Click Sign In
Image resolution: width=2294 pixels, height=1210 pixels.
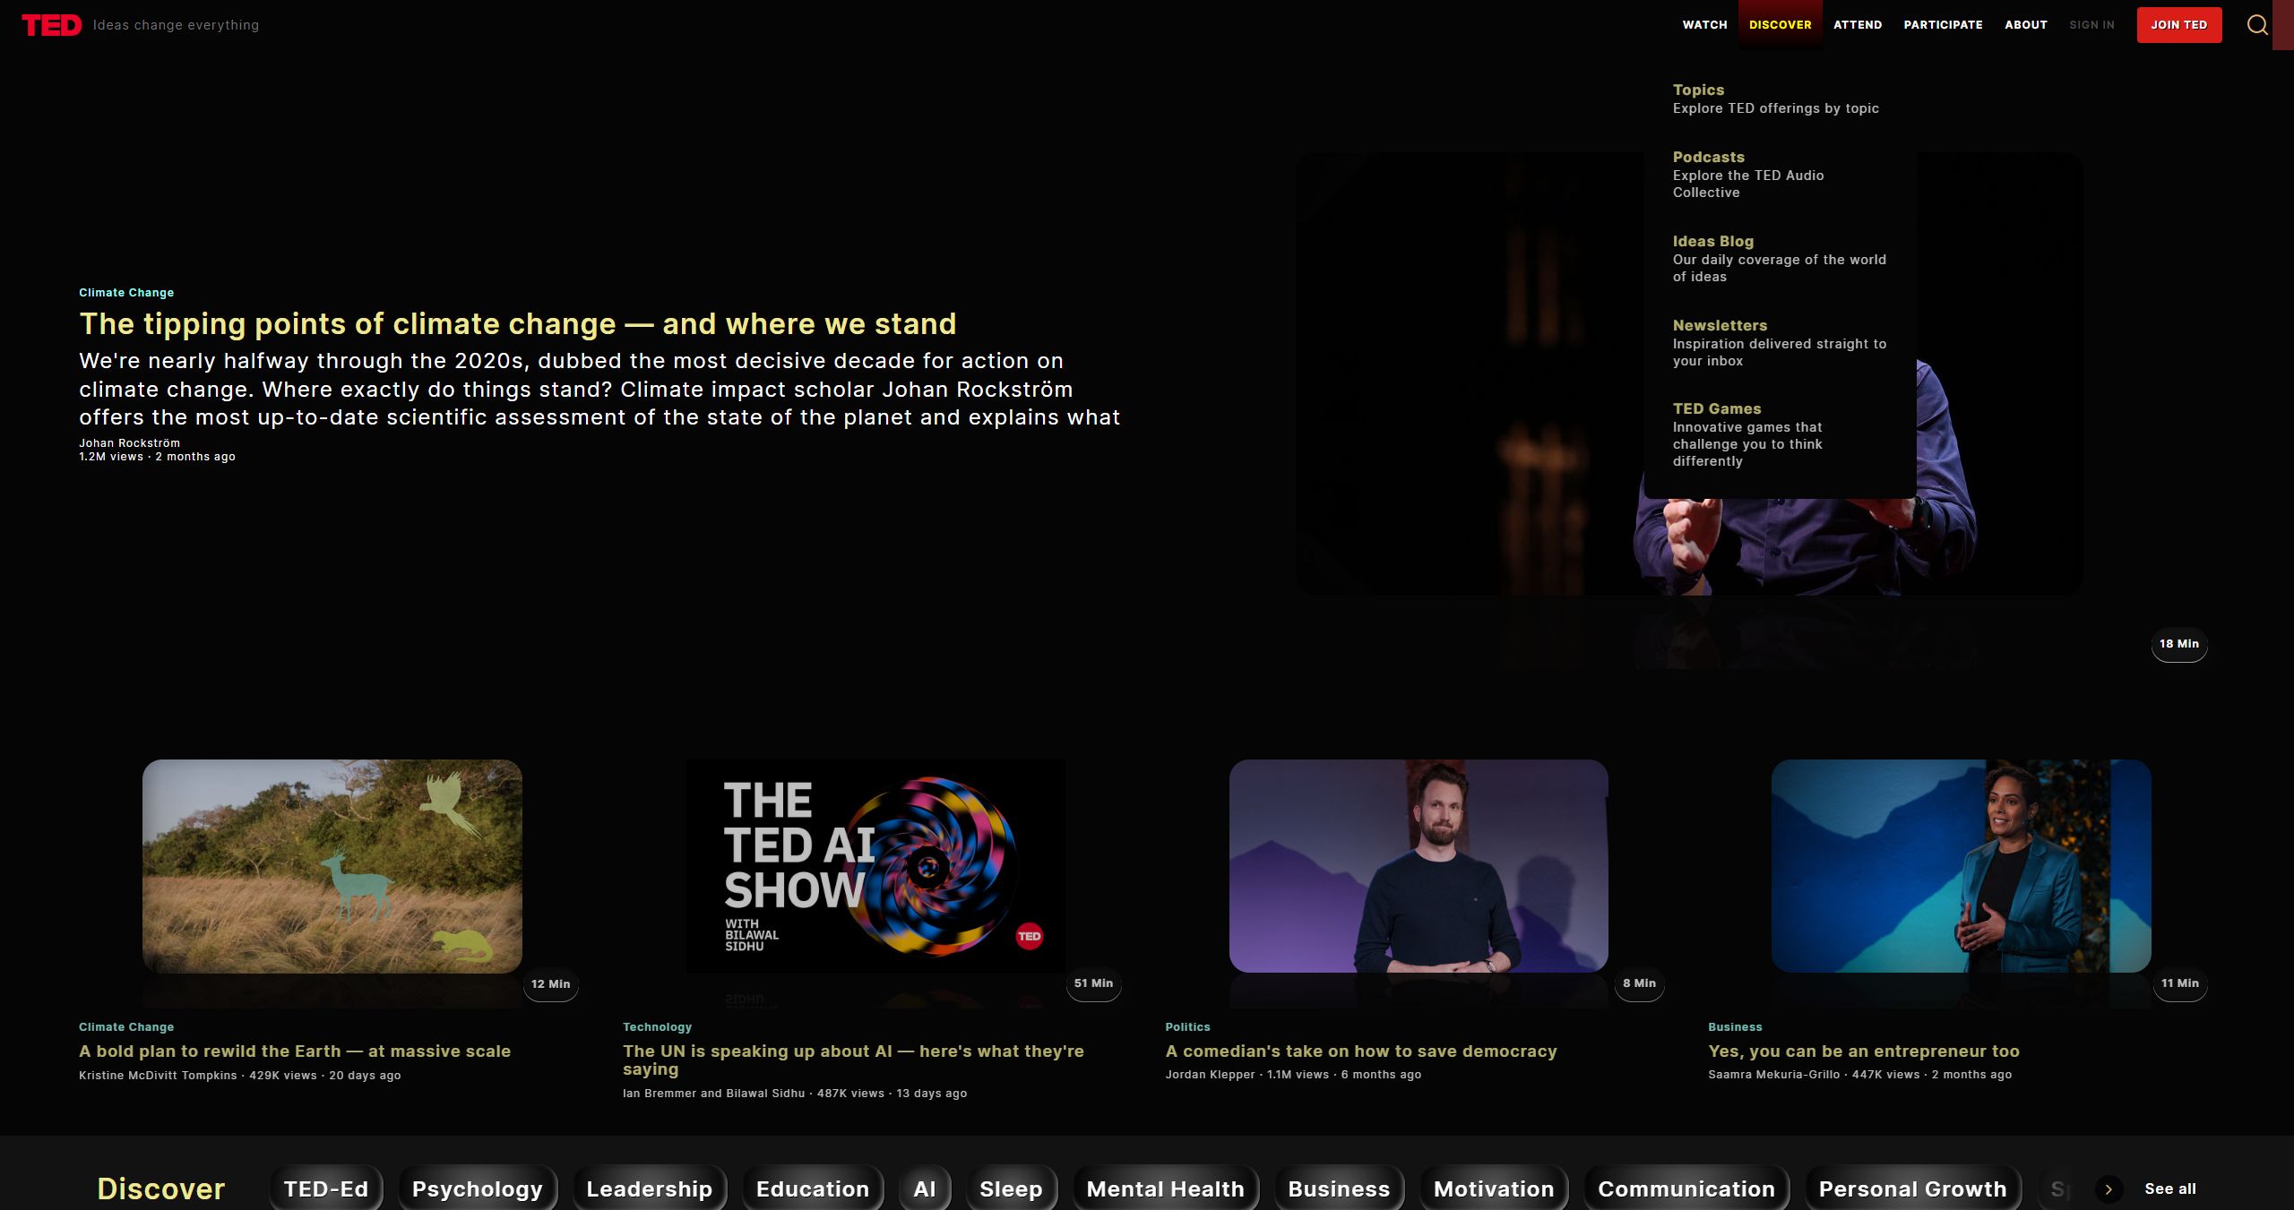click(2091, 25)
